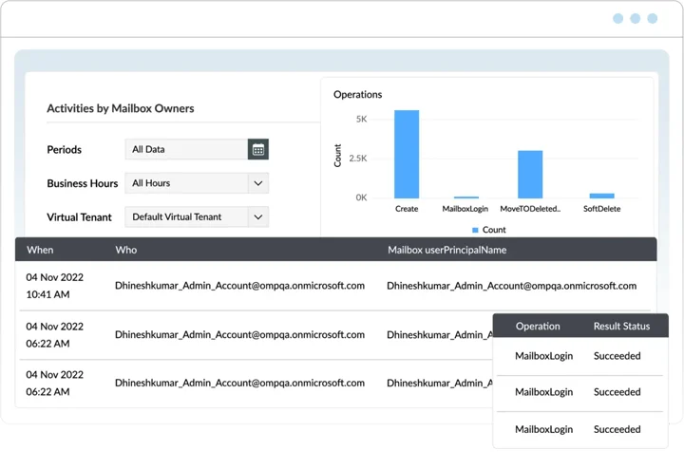The height and width of the screenshot is (469, 684).
Task: Click the Virtual Tenant label
Action: (x=80, y=217)
